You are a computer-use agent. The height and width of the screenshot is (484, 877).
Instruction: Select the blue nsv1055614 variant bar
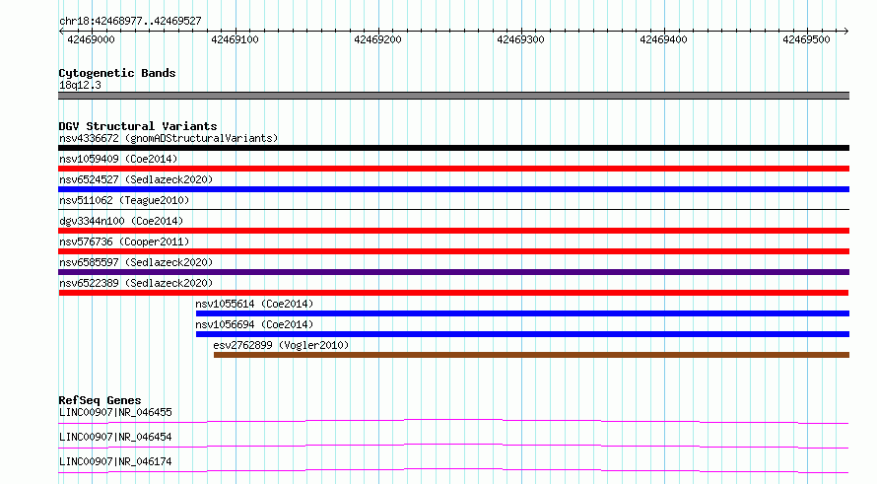coord(522,313)
